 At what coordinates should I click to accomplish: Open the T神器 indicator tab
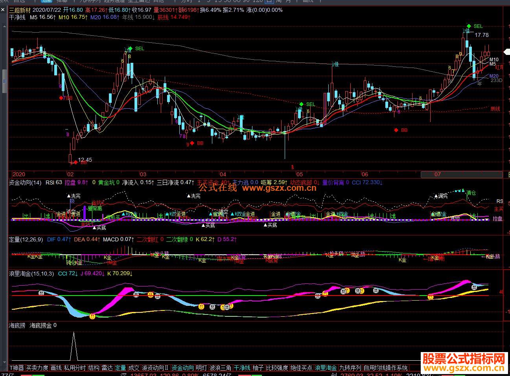tap(17, 368)
